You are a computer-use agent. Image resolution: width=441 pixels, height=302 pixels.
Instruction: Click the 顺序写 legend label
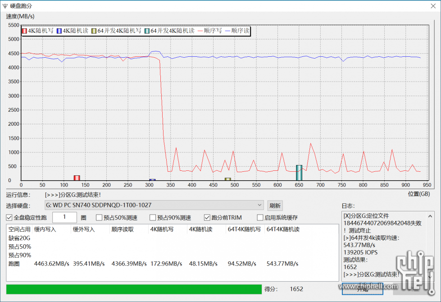pyautogui.click(x=213, y=31)
